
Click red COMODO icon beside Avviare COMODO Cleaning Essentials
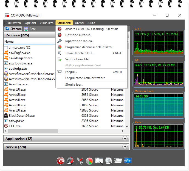tap(60, 29)
